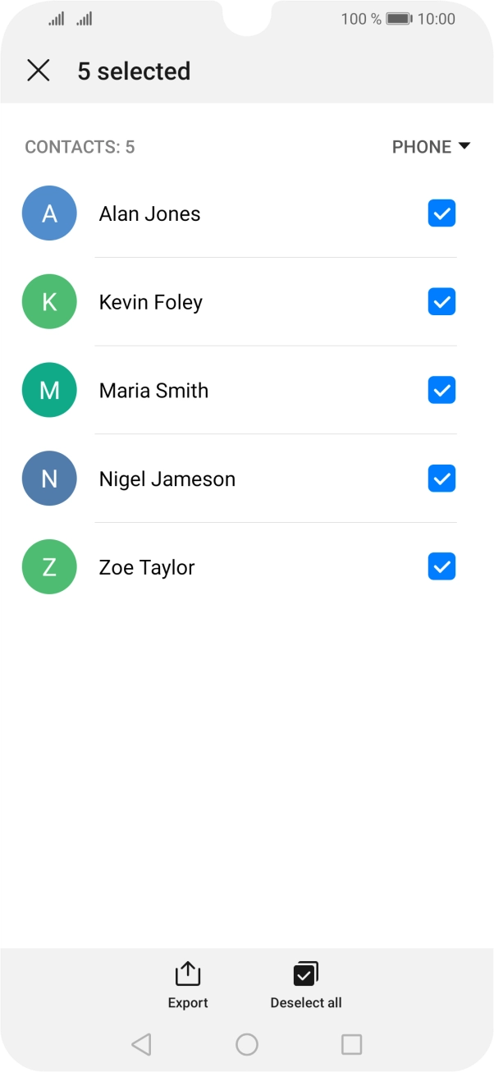Tap the X icon to cancel selection

click(x=39, y=71)
